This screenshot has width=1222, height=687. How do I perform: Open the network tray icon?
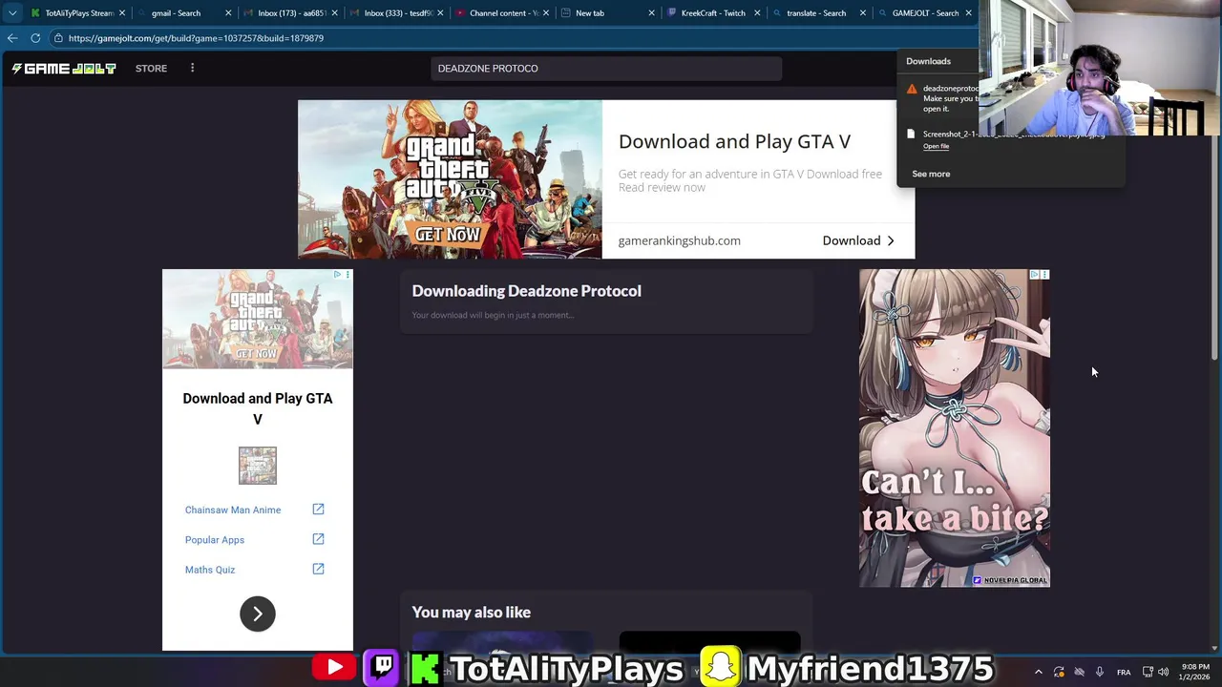(x=1148, y=672)
